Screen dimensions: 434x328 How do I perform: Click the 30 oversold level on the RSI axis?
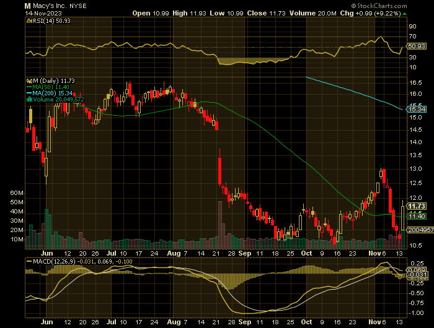click(x=412, y=57)
